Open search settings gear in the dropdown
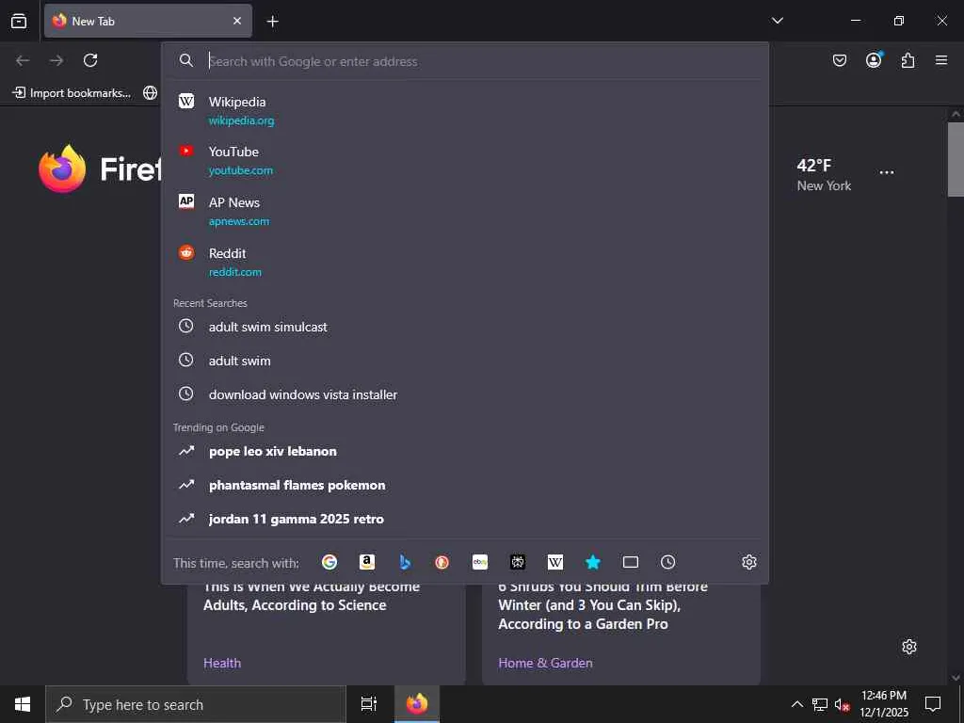Screen dimensions: 964x723 pyautogui.click(x=748, y=562)
